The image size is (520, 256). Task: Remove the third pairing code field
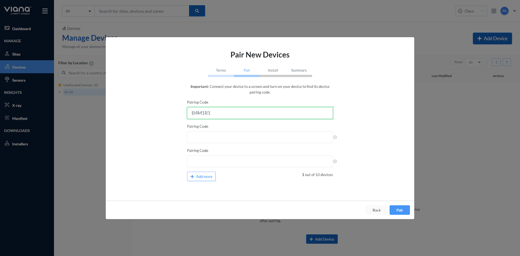335,161
